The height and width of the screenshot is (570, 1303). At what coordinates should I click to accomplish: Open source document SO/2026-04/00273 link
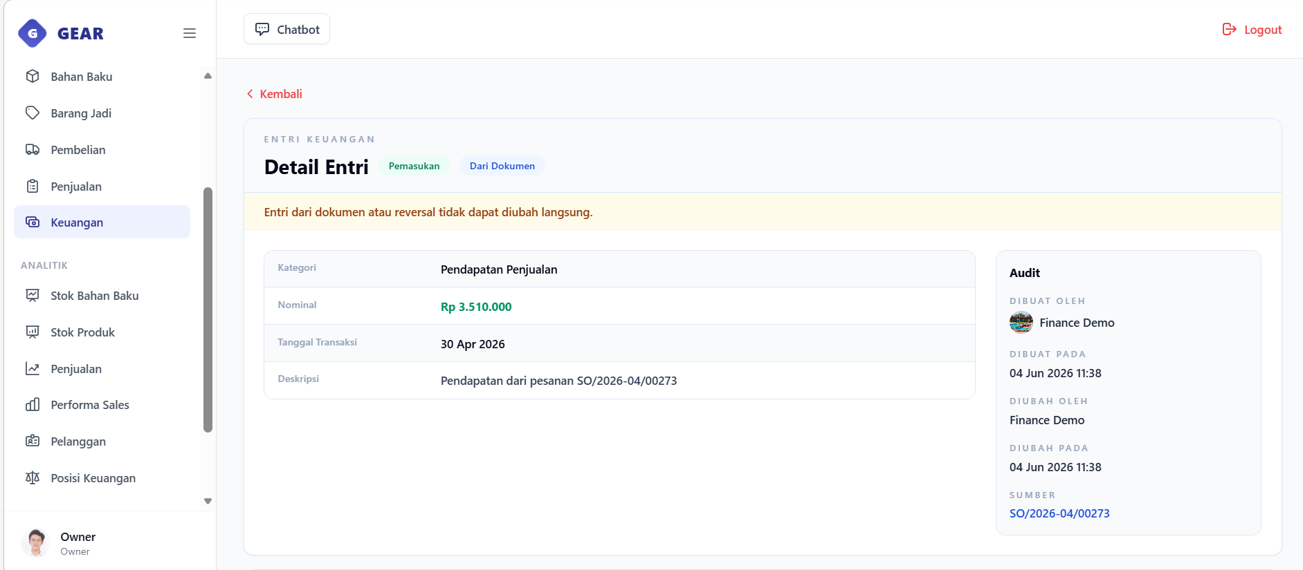[1059, 513]
